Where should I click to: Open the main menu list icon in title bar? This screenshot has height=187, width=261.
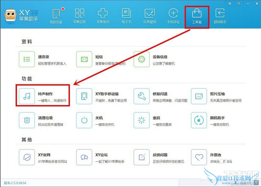tap(239, 4)
